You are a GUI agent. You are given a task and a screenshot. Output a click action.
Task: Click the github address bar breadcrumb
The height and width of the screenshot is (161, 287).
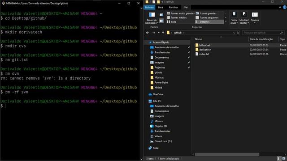pos(178,33)
